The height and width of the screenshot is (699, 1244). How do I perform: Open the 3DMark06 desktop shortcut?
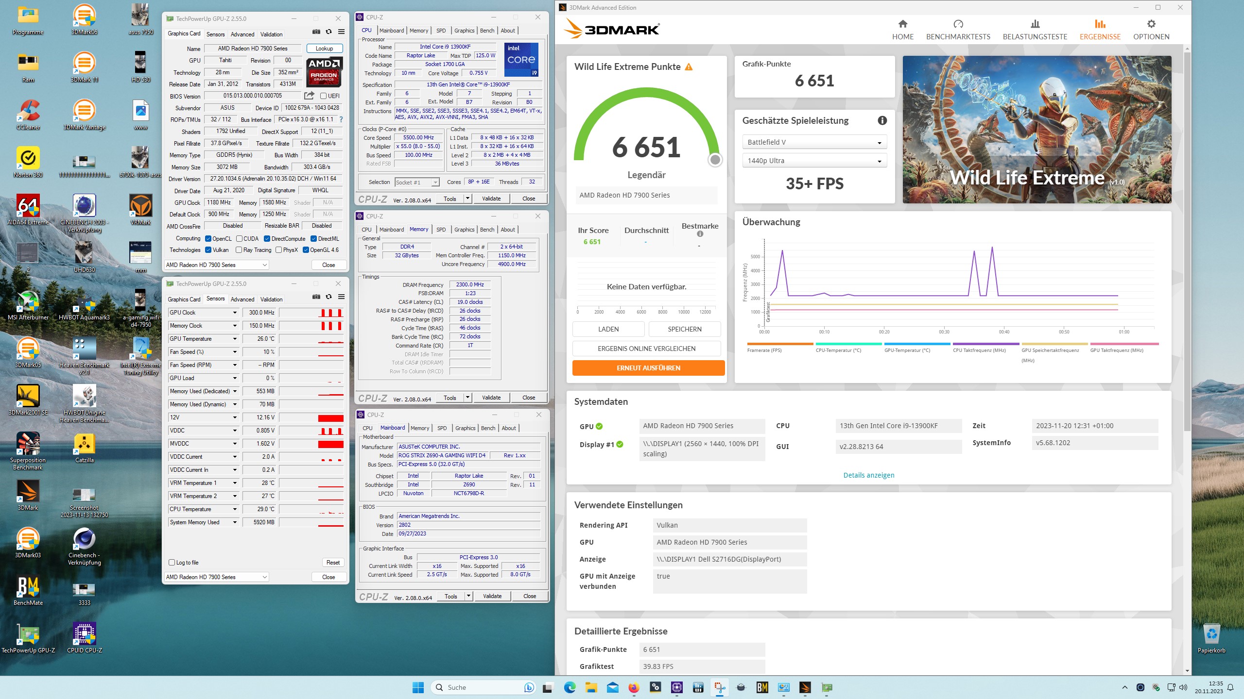[x=84, y=19]
